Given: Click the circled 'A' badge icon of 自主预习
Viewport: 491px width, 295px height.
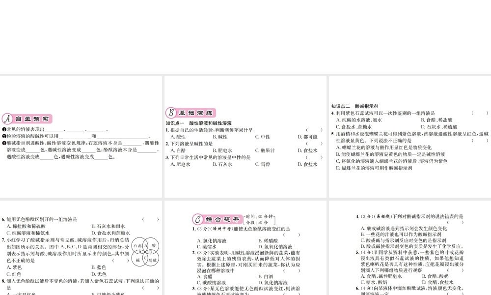Looking at the screenshot, I should click(x=7, y=119).
